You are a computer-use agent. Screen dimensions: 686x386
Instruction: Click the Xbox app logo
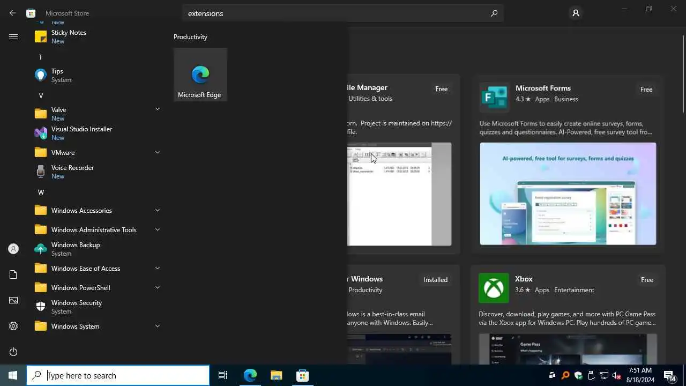pyautogui.click(x=494, y=288)
